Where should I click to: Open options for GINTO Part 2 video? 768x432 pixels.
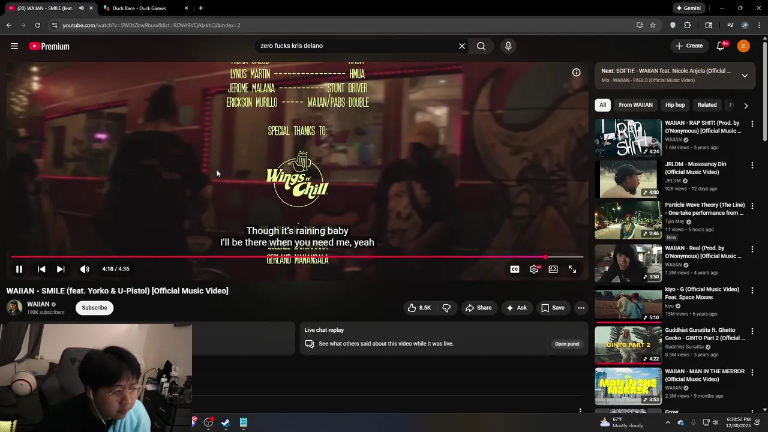[752, 331]
